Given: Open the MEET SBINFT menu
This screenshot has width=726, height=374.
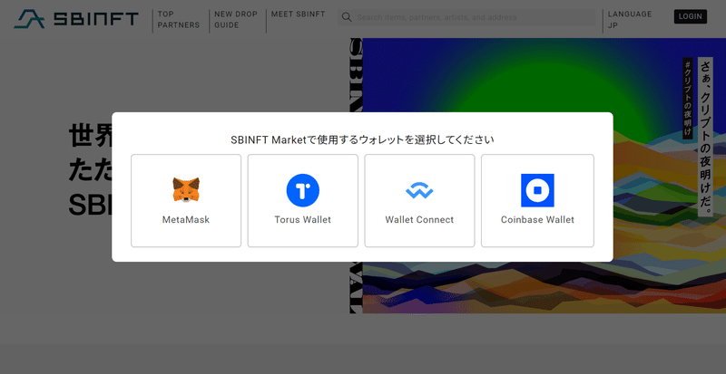Looking at the screenshot, I should (x=299, y=14).
